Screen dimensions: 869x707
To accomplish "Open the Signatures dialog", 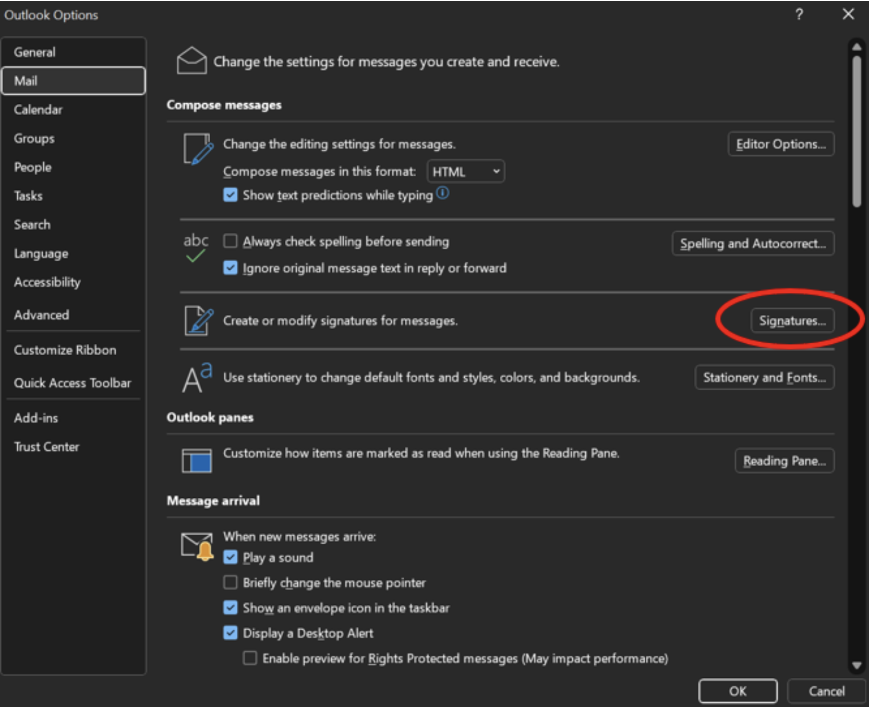I will coord(792,321).
